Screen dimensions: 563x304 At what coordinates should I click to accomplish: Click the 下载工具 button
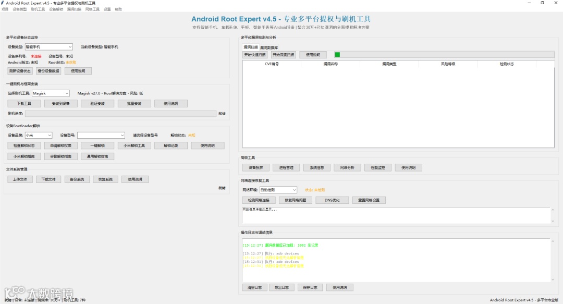(x=24, y=103)
